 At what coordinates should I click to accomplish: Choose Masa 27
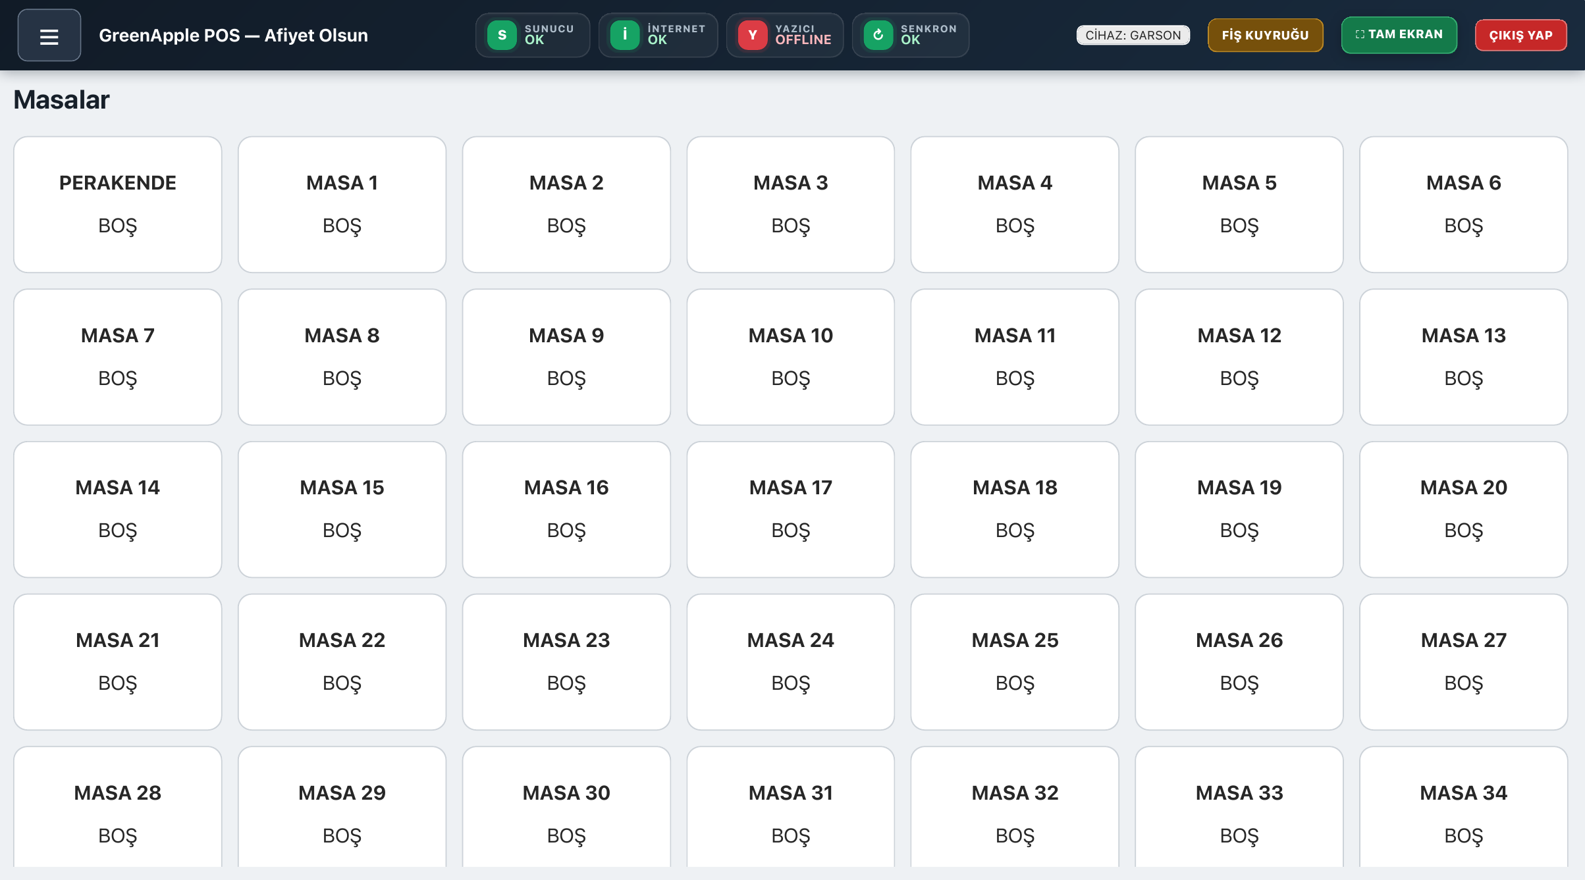pos(1464,662)
